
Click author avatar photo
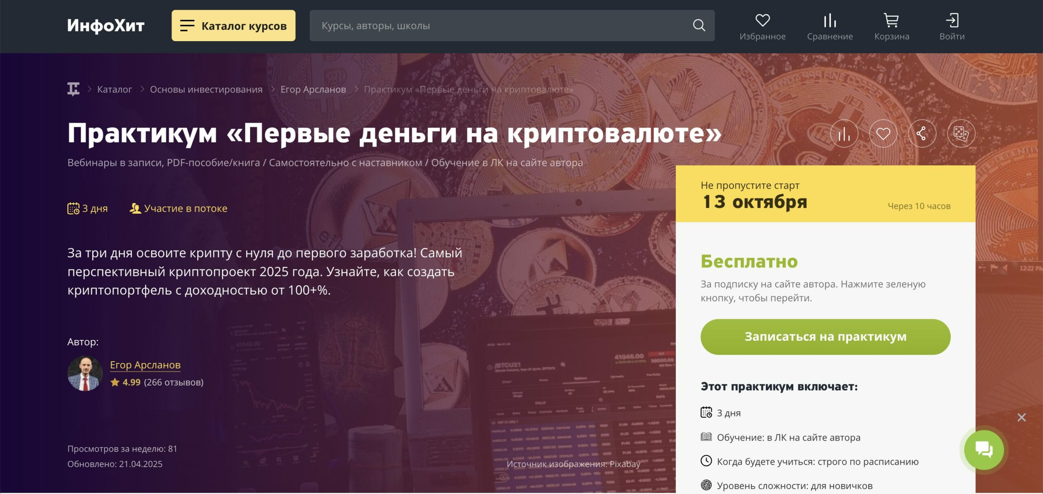point(85,373)
